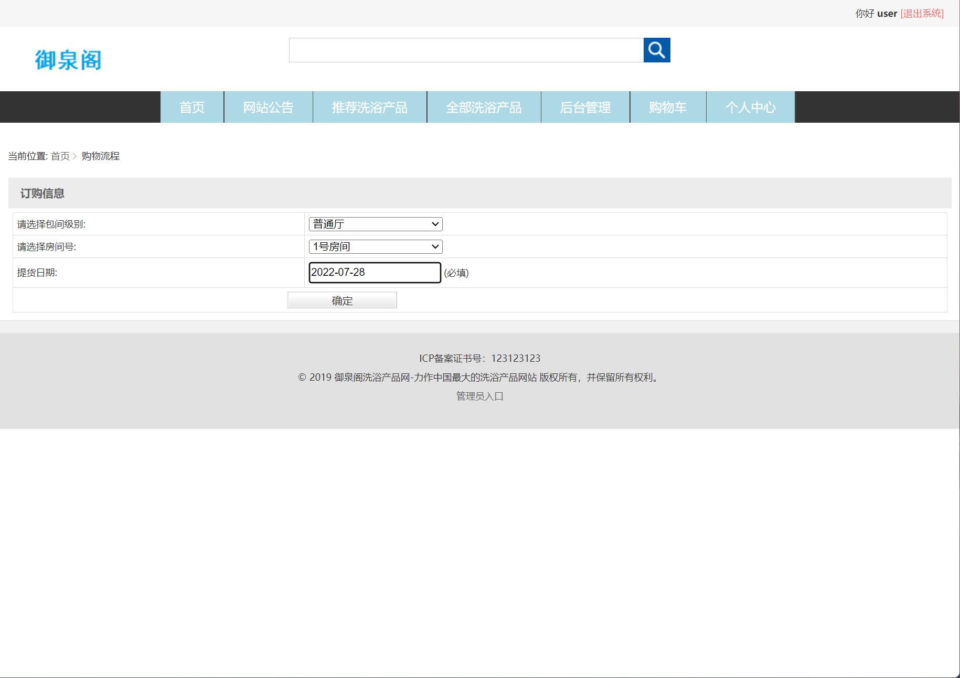Click the 2019 copyright line in footer
Image resolution: width=960 pixels, height=678 pixels.
click(480, 377)
